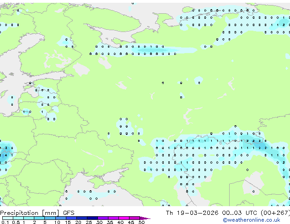The image size is (290, 224).
Task: Click the legend label '50'
Action: pyautogui.click(x=141, y=222)
